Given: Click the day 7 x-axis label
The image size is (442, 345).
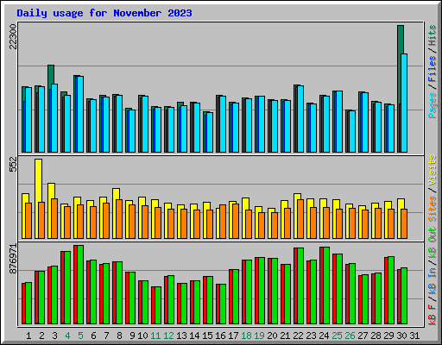Looking at the screenshot, I should (x=106, y=336).
